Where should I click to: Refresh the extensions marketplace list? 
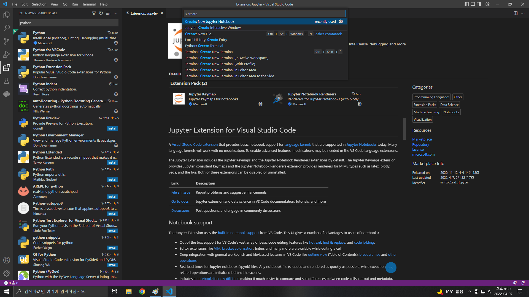[101, 13]
